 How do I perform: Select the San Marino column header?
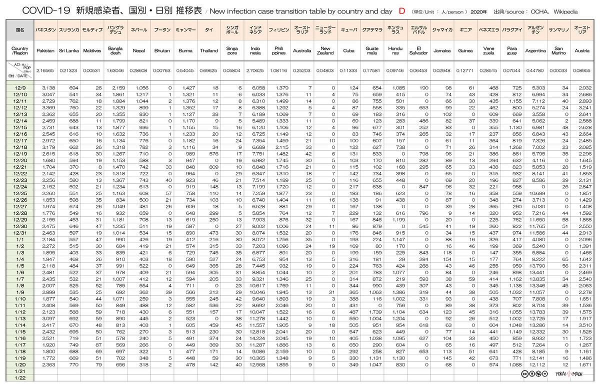[x=559, y=51]
